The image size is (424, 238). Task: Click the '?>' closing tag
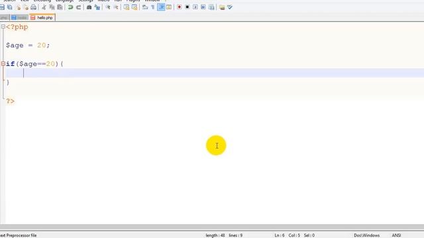point(11,101)
